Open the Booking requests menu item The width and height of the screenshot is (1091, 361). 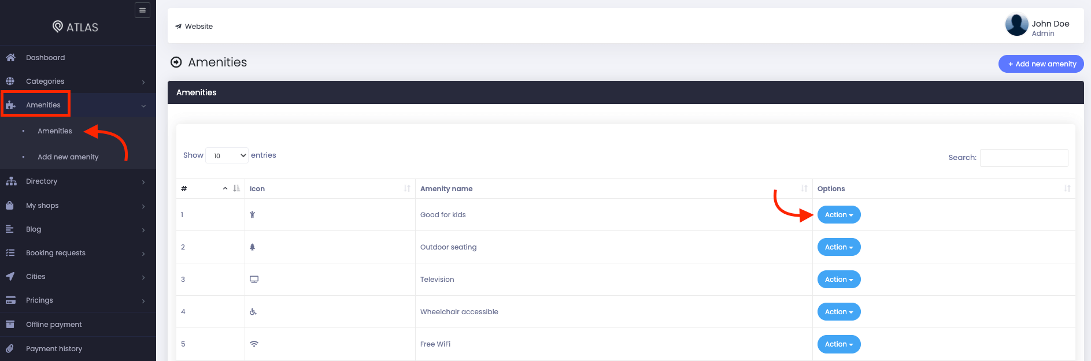78,252
